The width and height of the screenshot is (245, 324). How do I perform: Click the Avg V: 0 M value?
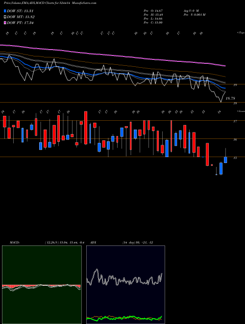point(191,10)
